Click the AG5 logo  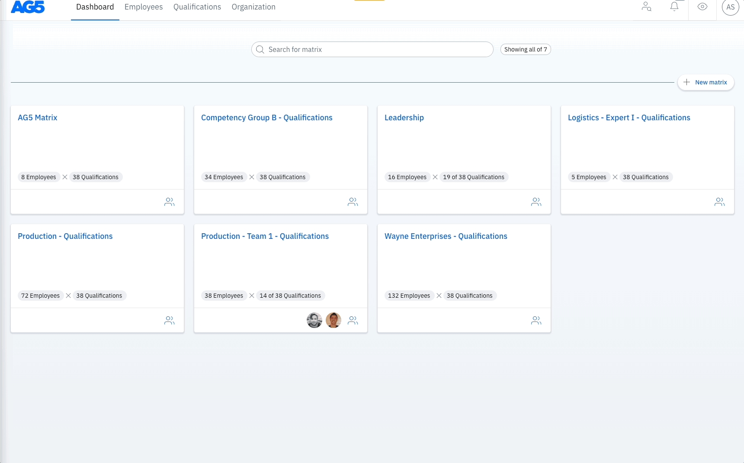coord(28,7)
